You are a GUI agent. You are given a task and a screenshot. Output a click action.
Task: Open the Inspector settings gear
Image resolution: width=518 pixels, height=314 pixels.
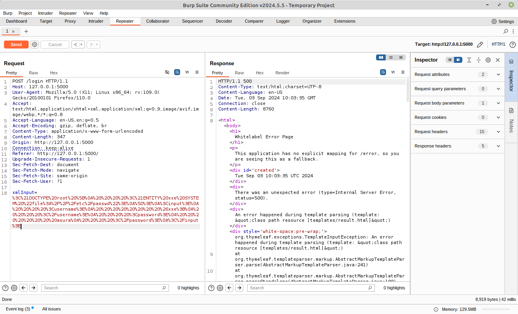[x=488, y=60]
